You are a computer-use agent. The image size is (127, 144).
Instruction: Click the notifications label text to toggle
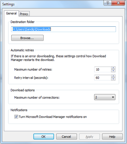pyautogui.click(x=53, y=117)
